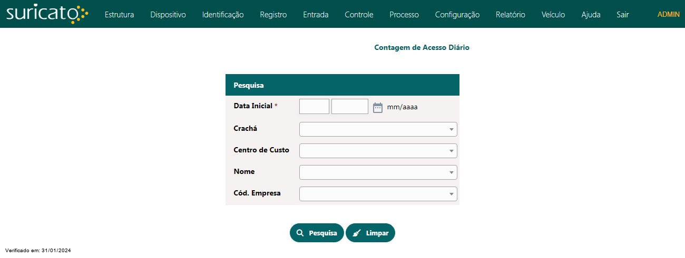Open the Cód. Empresa dropdown

pos(378,194)
